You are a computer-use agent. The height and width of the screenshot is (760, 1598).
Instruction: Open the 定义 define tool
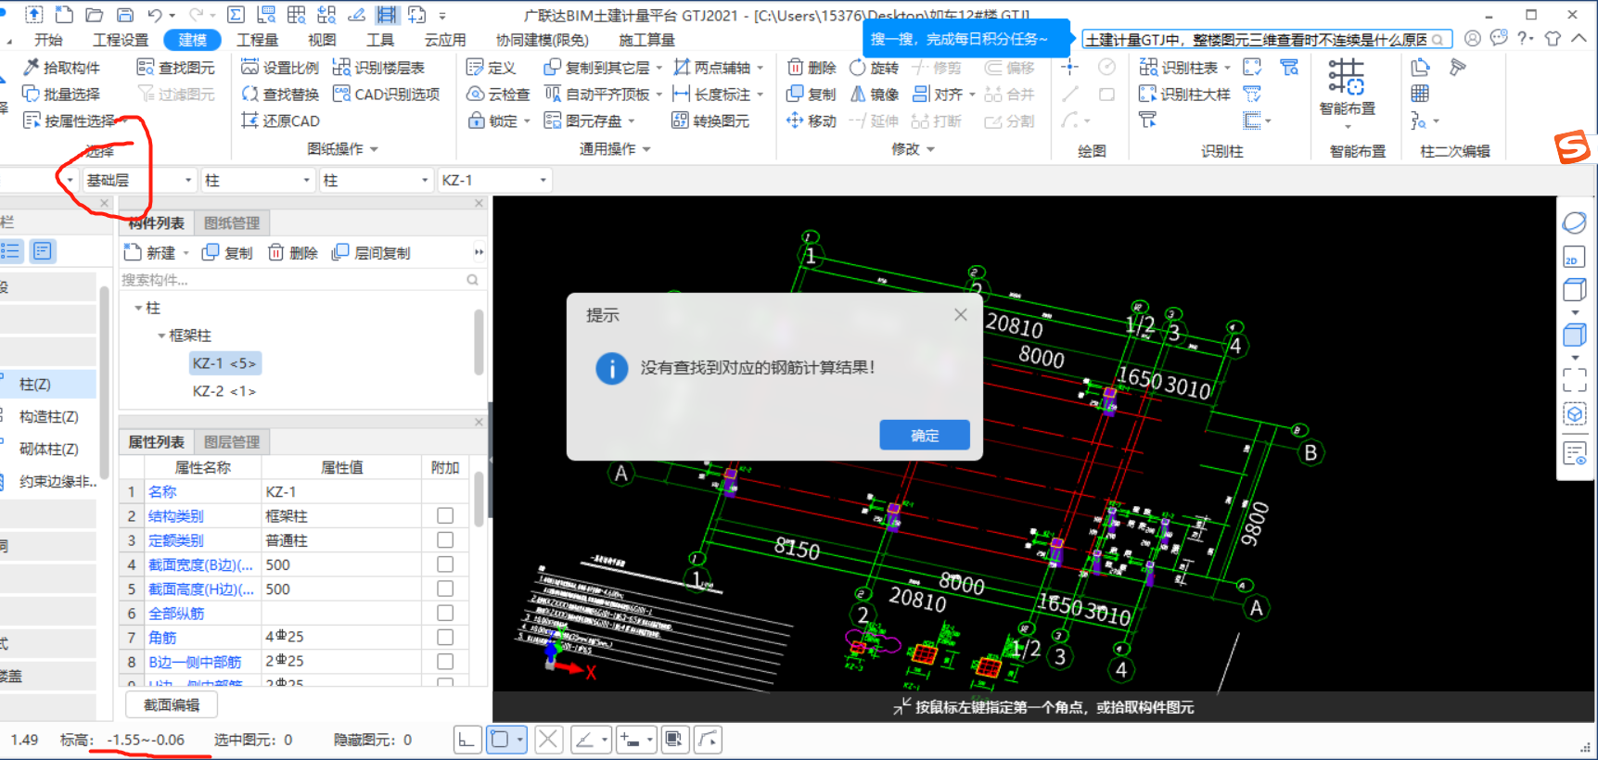pos(492,68)
